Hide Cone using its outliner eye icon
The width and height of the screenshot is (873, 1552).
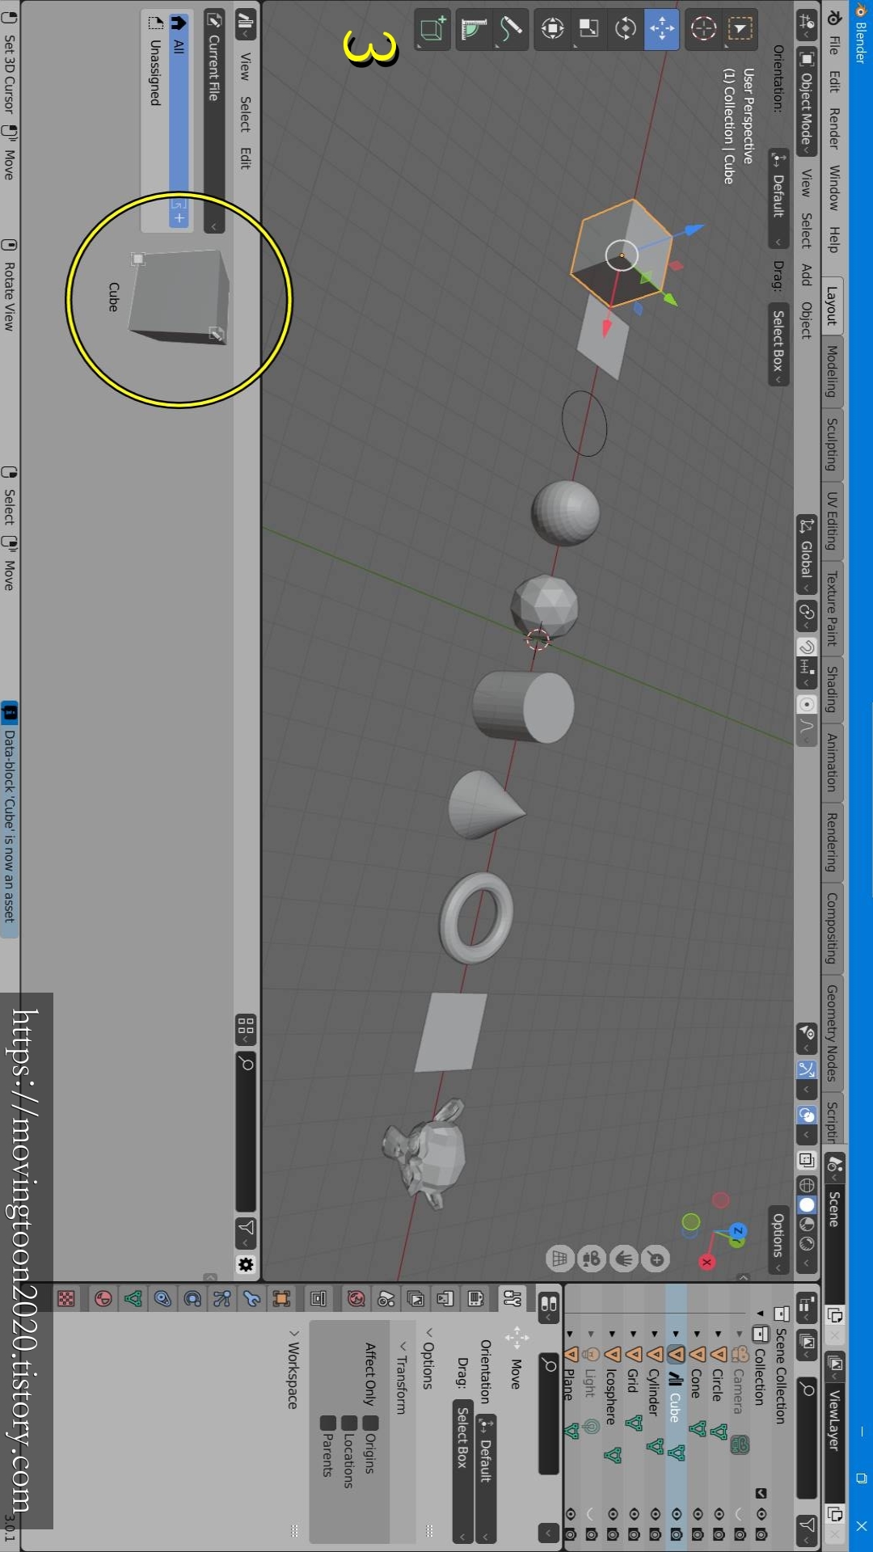coord(698,1513)
